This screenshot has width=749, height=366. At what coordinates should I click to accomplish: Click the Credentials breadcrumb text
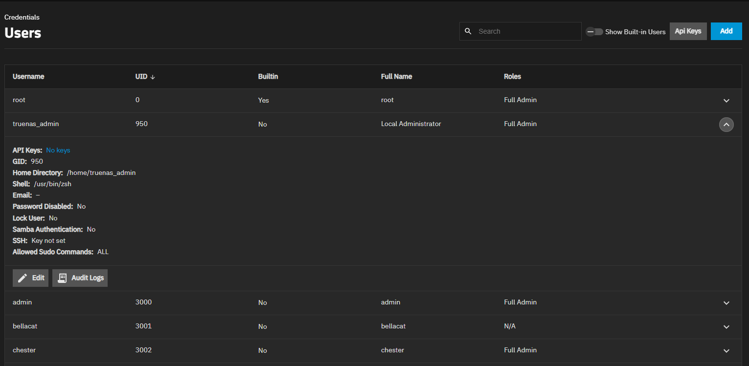click(22, 18)
